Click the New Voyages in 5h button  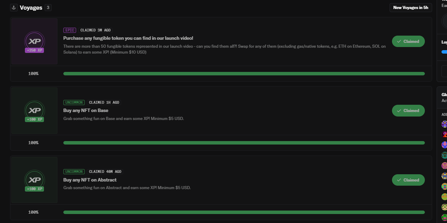point(411,8)
